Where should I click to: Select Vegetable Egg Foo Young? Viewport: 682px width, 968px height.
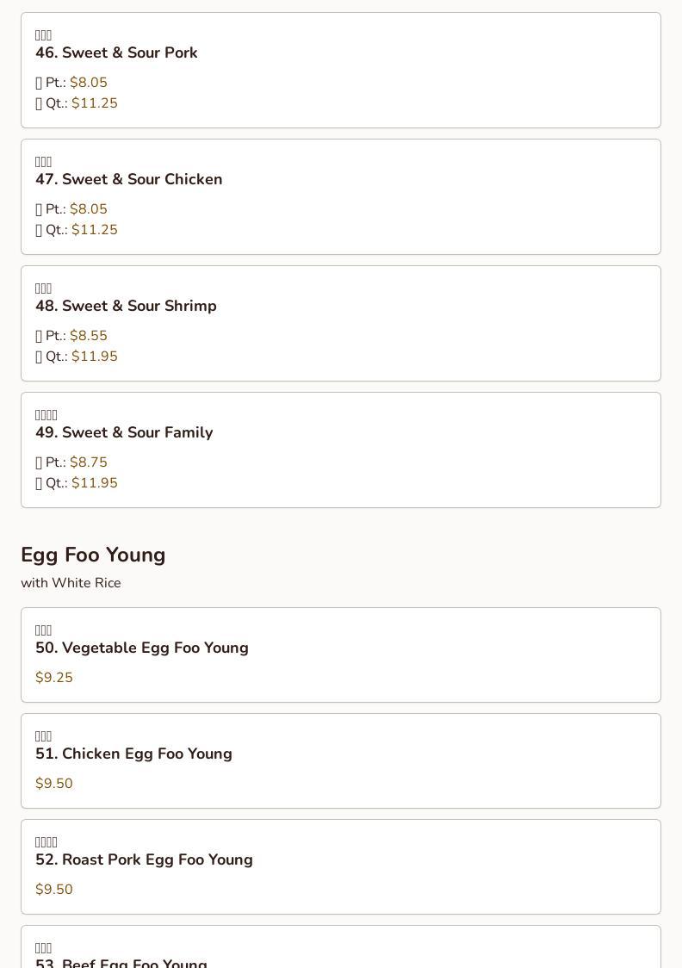pyautogui.click(x=141, y=648)
